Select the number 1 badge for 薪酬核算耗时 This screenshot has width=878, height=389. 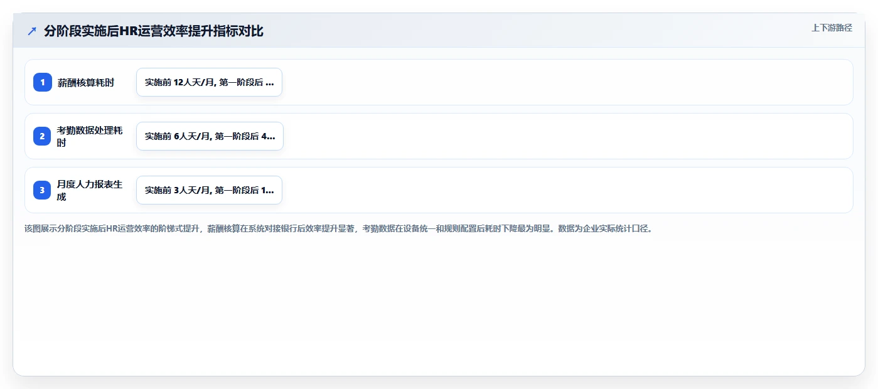(x=43, y=82)
